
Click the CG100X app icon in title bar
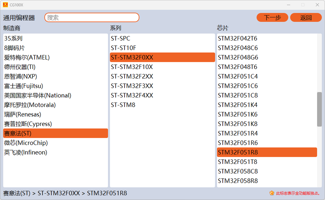point(5,5)
